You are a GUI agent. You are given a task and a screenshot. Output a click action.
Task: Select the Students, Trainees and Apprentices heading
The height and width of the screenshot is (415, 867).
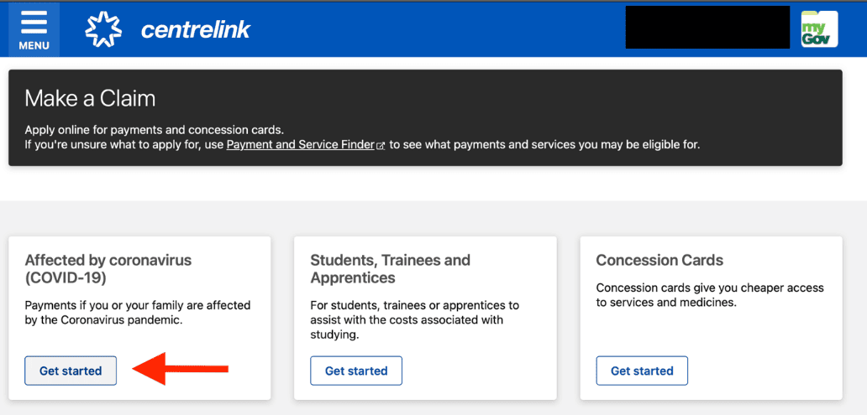tap(391, 269)
